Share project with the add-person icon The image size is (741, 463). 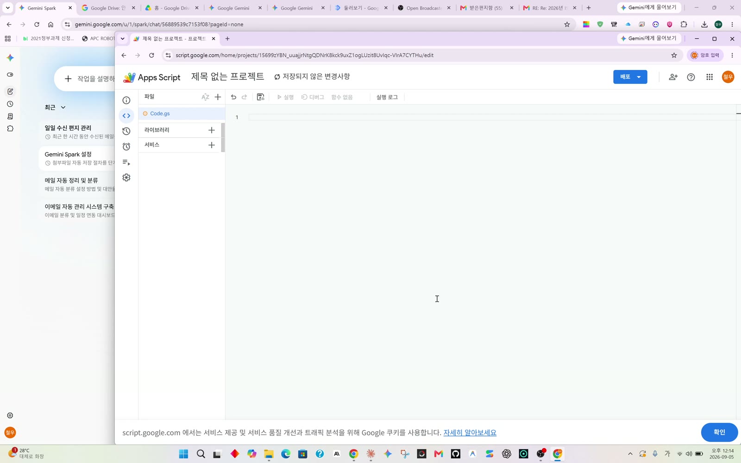pyautogui.click(x=673, y=77)
